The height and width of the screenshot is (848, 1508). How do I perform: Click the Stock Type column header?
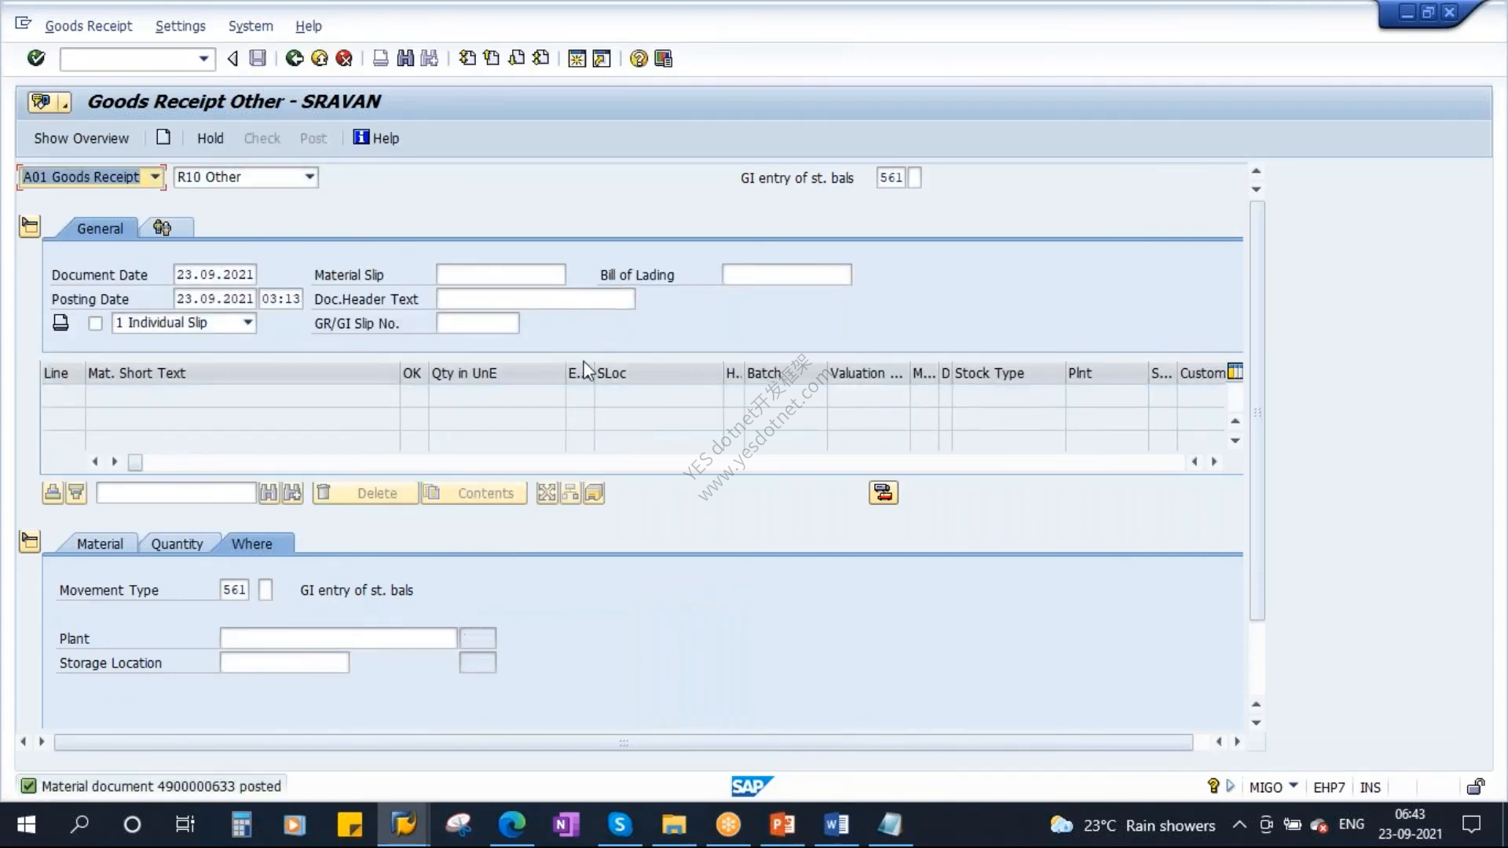tap(1009, 373)
